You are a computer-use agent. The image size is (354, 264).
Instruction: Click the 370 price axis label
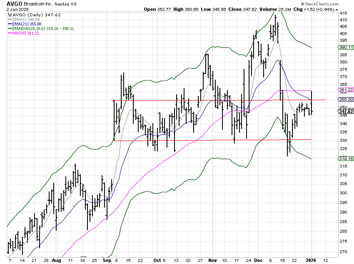(344, 77)
